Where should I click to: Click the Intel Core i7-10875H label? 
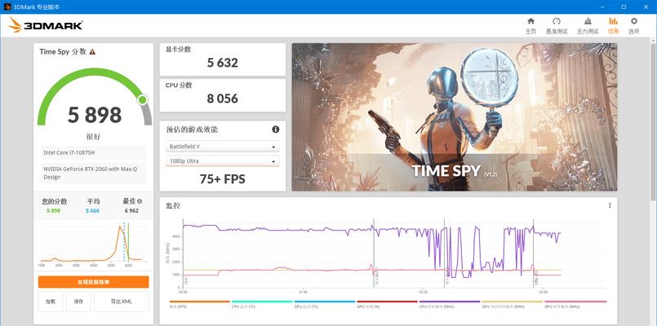69,152
